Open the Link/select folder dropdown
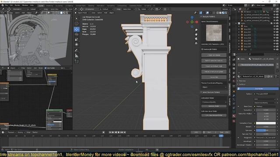The height and width of the screenshot is (157, 280). click(x=214, y=102)
